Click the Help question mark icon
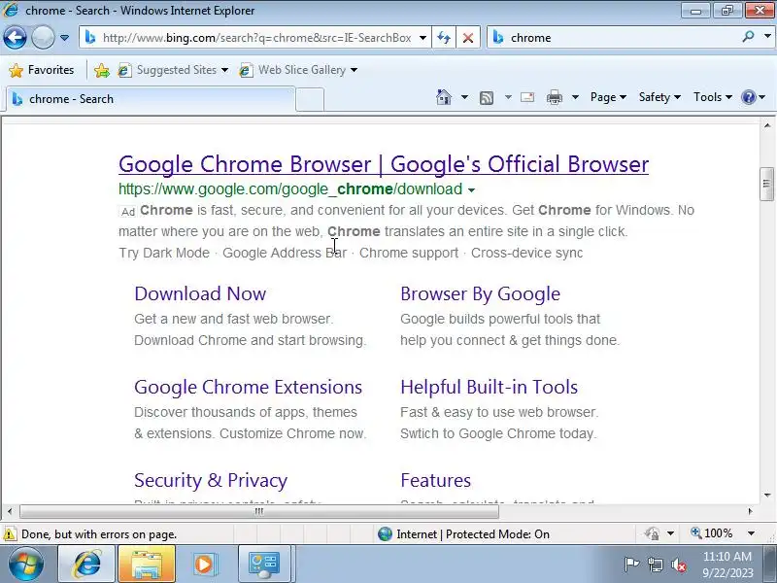The image size is (777, 583). point(749,97)
